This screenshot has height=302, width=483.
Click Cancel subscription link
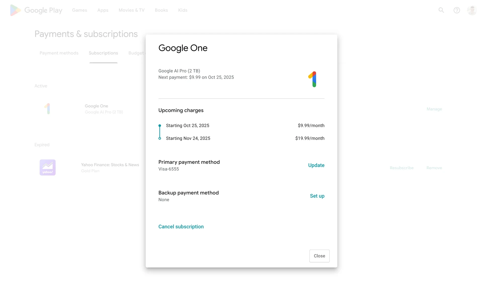181,227
